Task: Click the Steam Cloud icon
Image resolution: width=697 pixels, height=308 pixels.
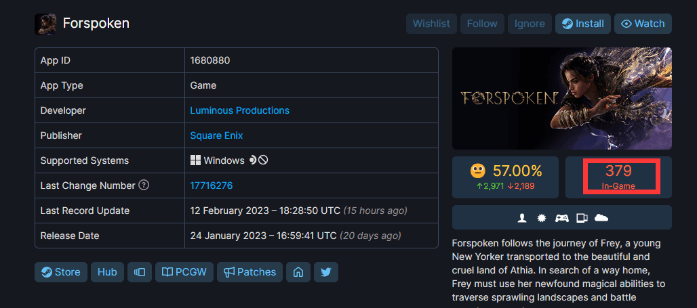Action: [x=601, y=217]
